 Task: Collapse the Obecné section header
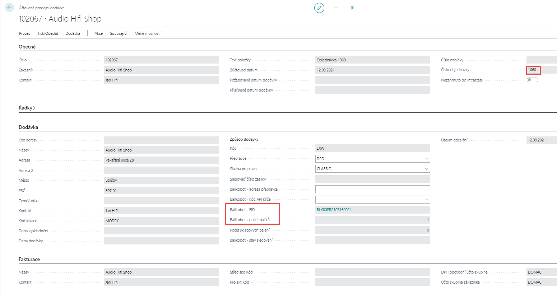pyautogui.click(x=27, y=47)
